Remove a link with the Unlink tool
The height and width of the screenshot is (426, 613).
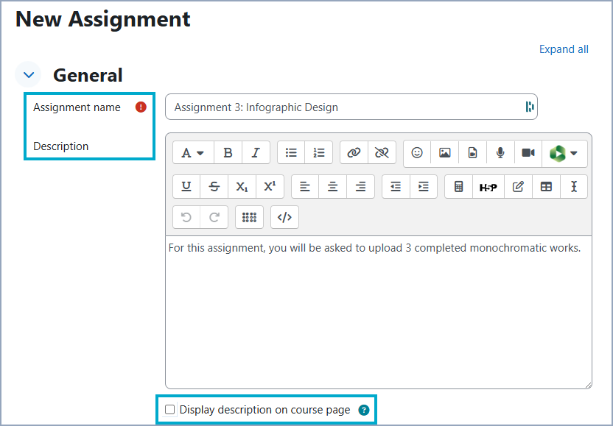pyautogui.click(x=382, y=153)
